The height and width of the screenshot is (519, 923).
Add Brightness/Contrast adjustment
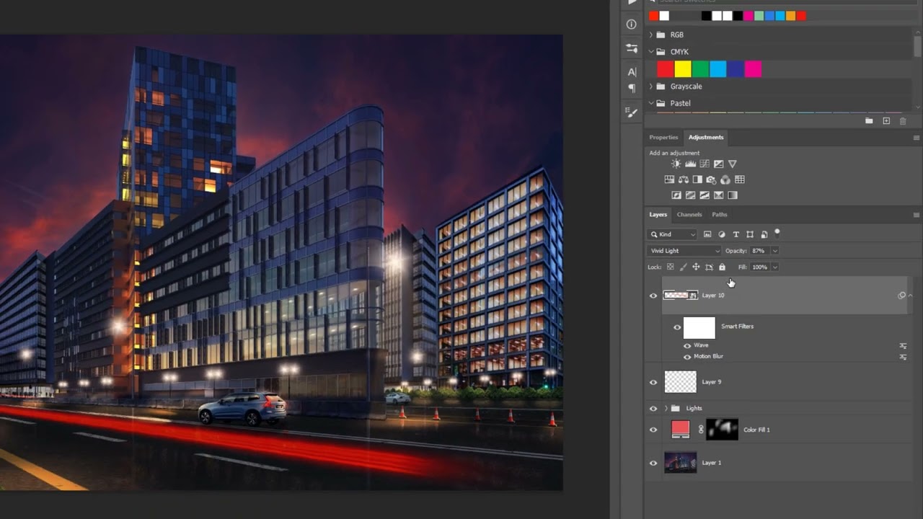pos(676,164)
